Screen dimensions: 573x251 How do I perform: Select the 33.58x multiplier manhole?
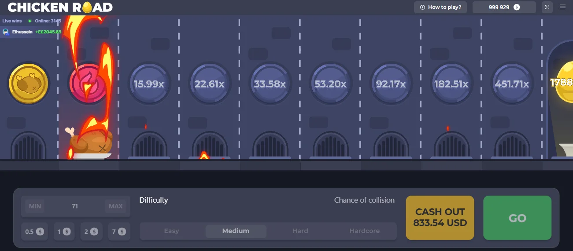(x=270, y=84)
